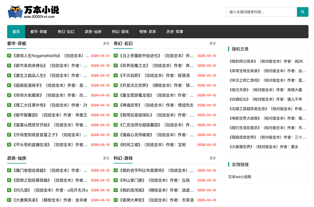This screenshot has width=314, height=207.
Task: Click the 新 badge beside 《当上帝重新开始进化》
Action: pos(115,55)
